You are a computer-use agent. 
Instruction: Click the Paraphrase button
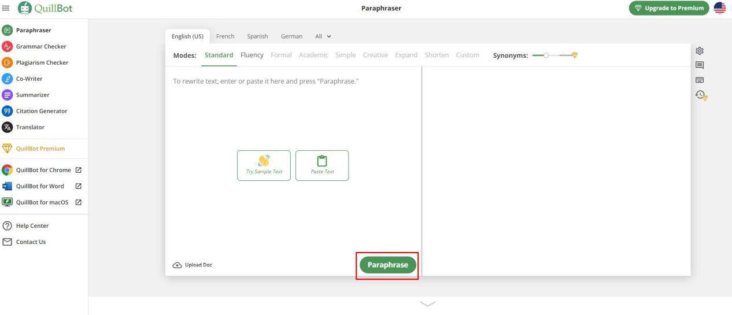[x=387, y=265]
